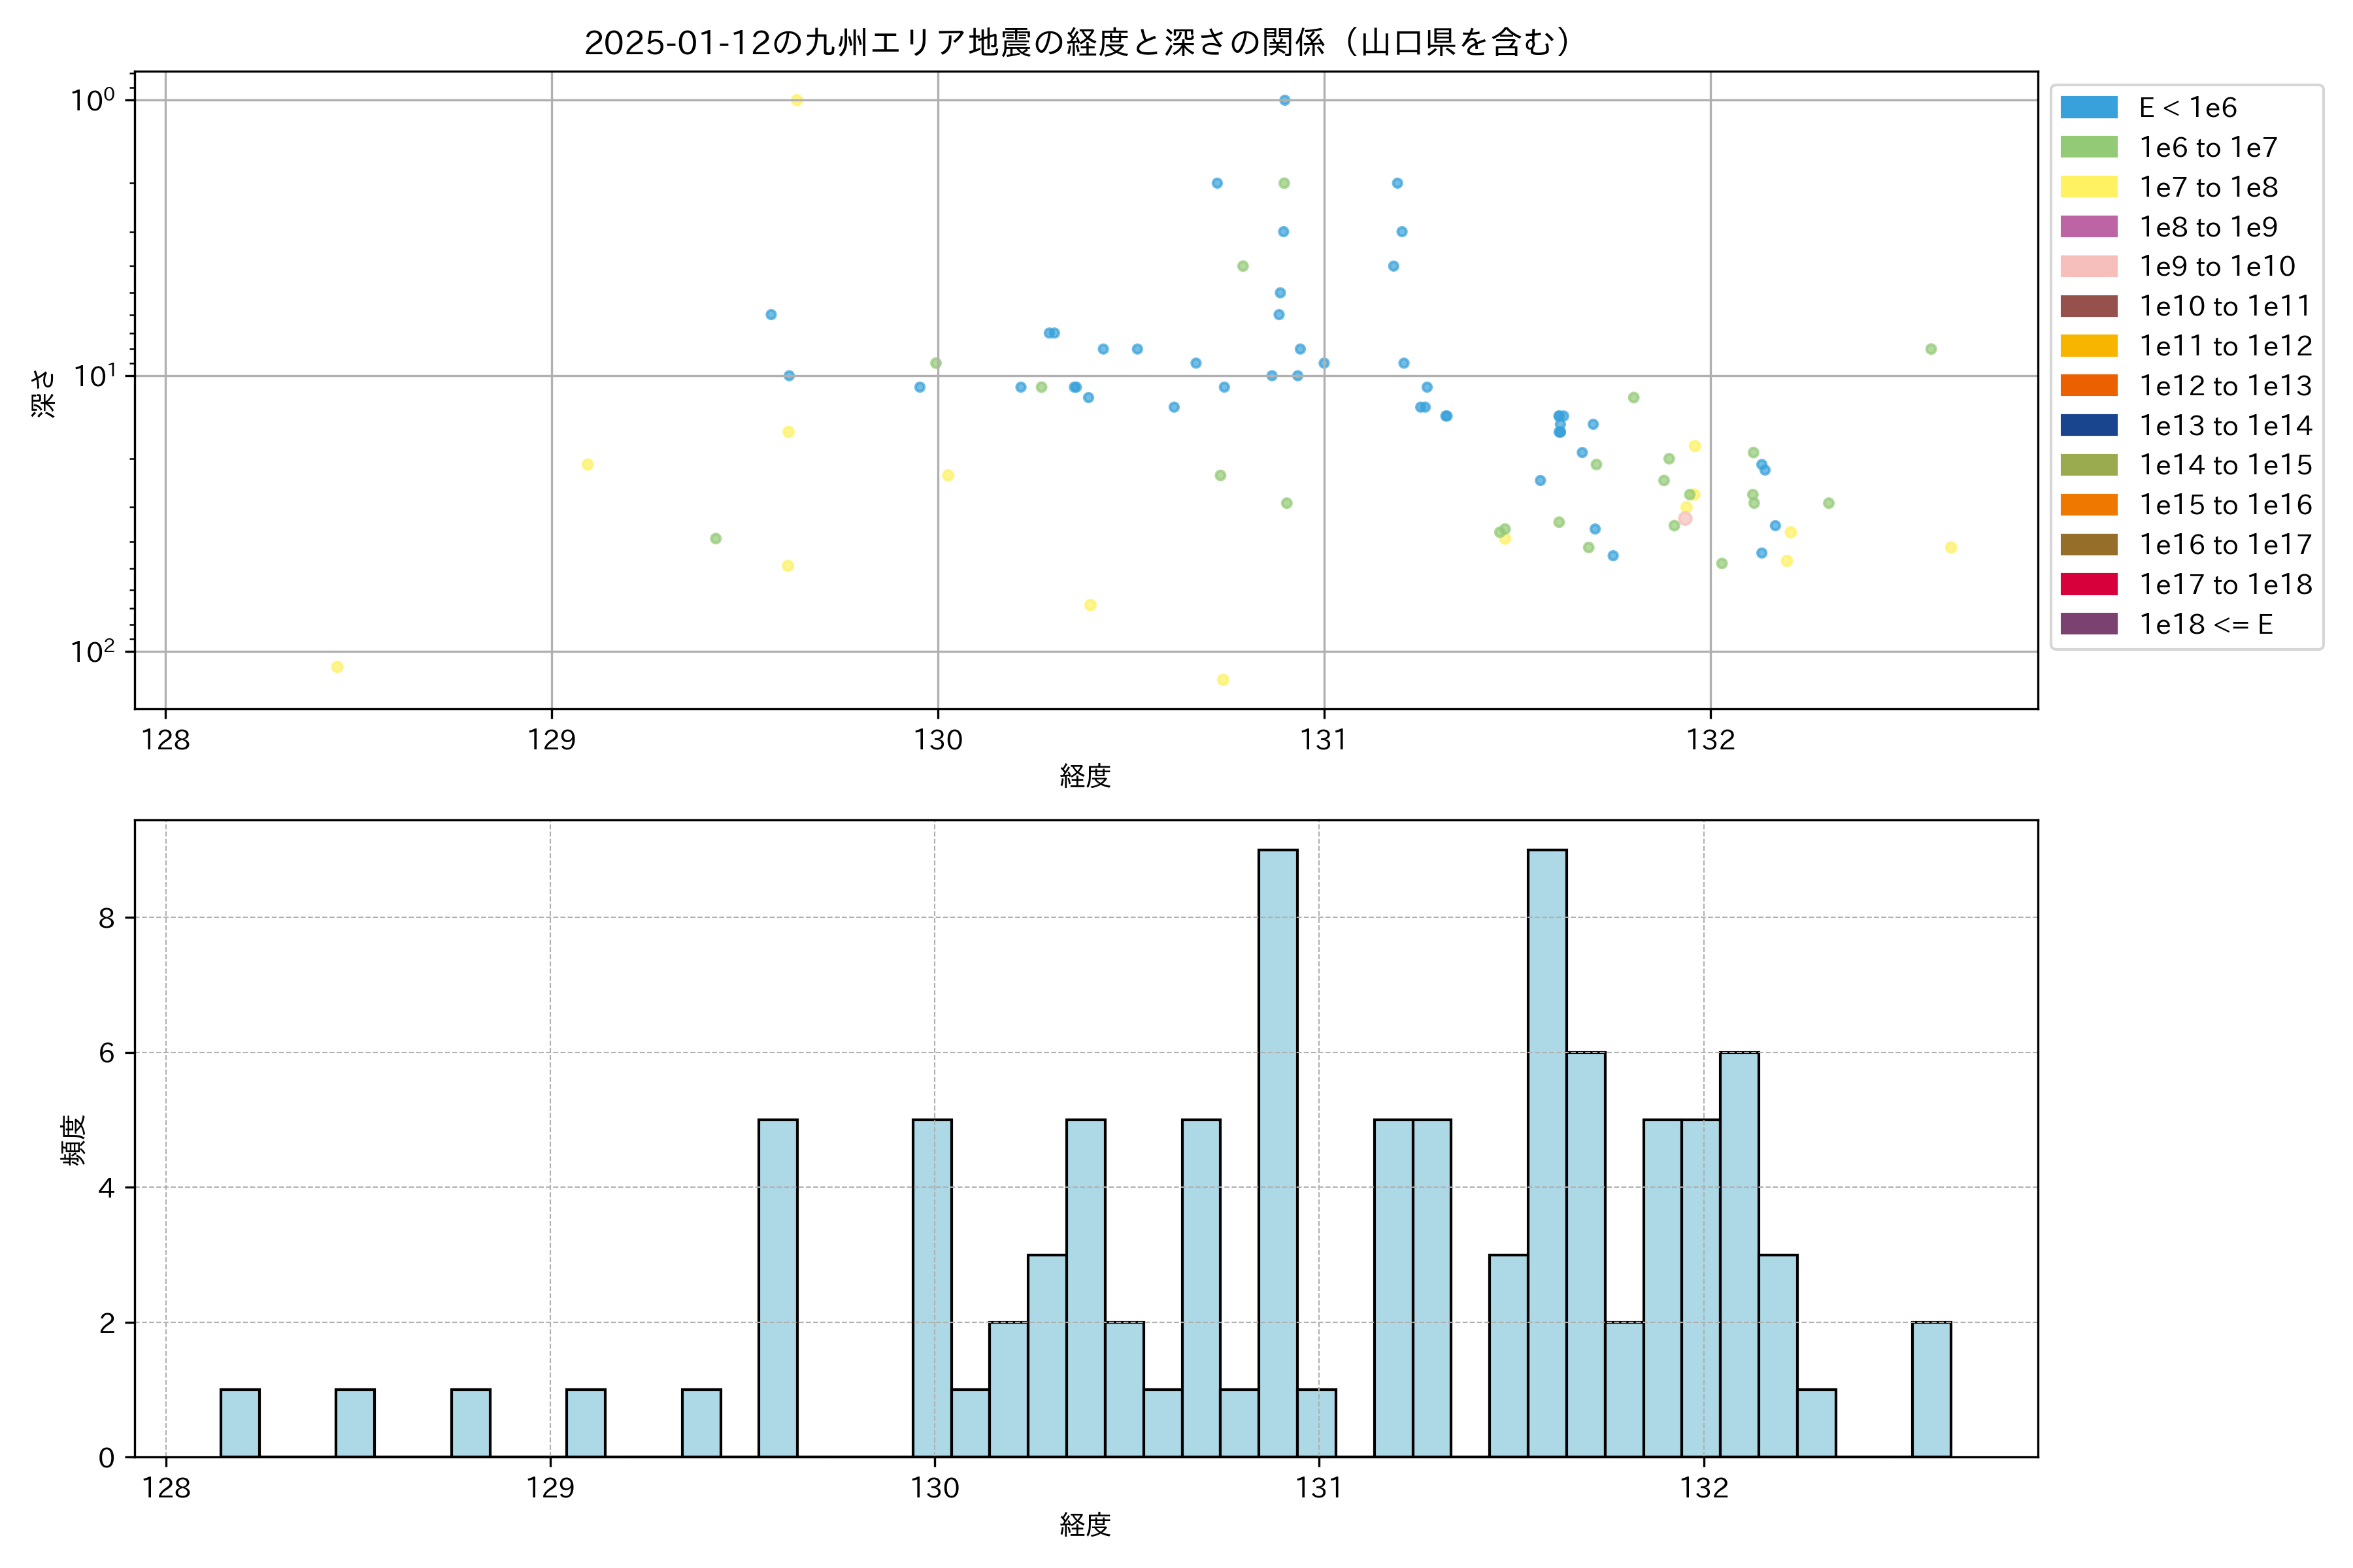Click the leftmost histogram bar near 128.2
The image size is (2353, 1568).
point(240,1423)
